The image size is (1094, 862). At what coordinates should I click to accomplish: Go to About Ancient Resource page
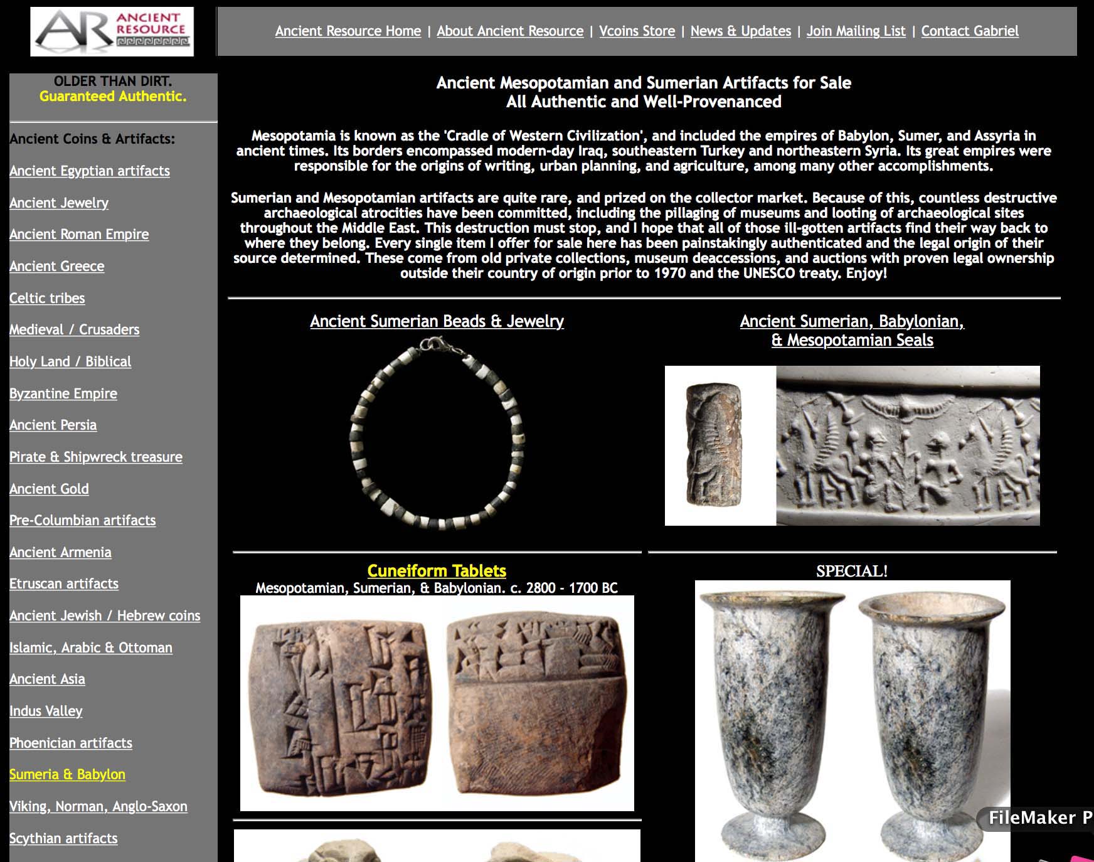pyautogui.click(x=510, y=31)
